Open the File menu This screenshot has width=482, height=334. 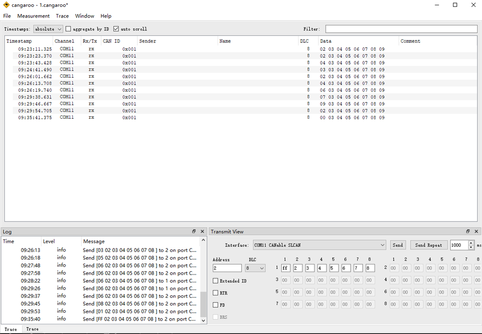7,16
